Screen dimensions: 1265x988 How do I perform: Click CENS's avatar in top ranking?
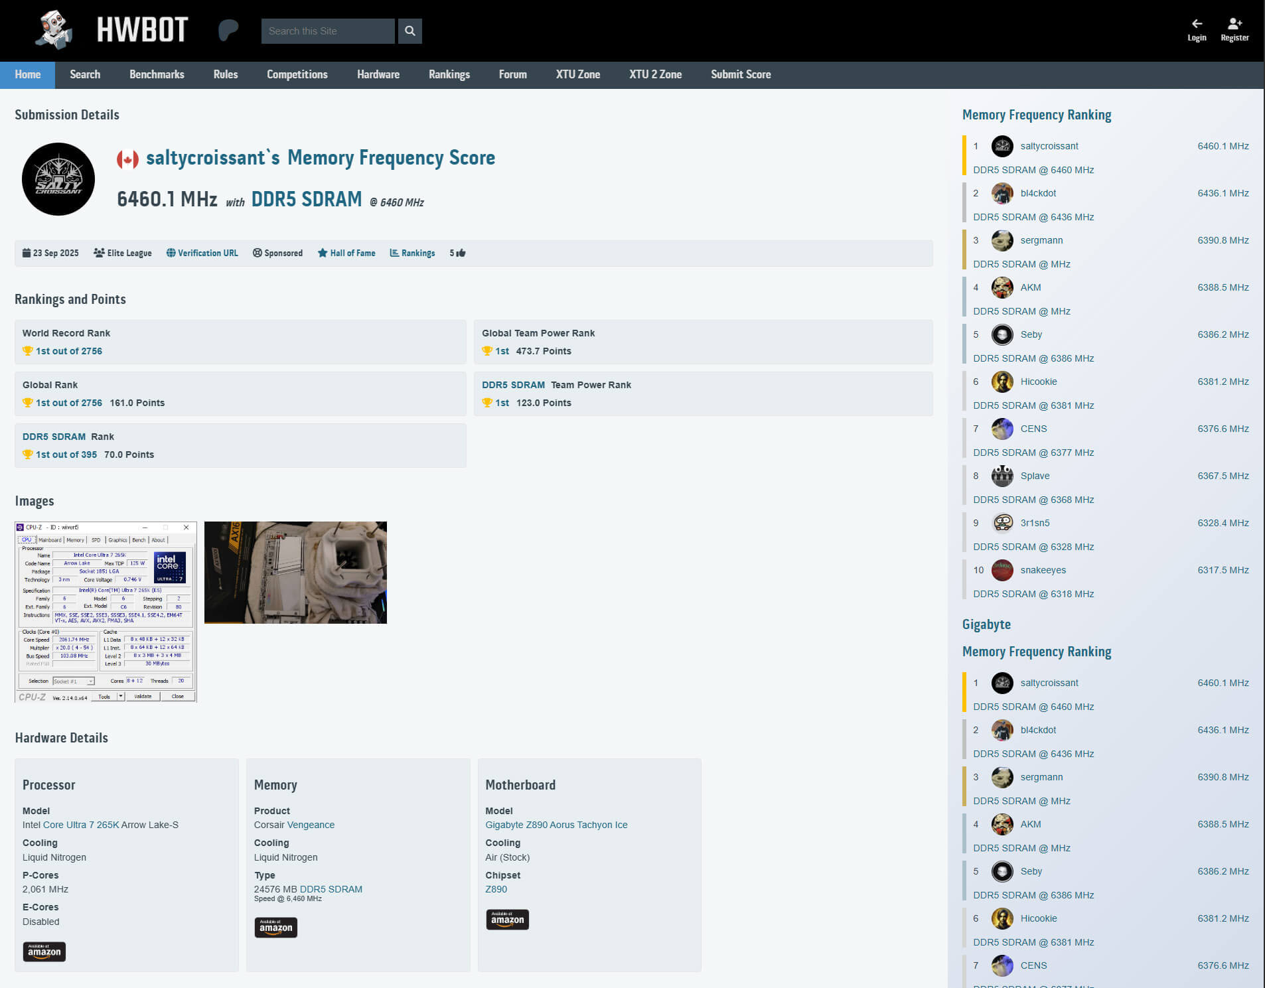pyautogui.click(x=1002, y=429)
